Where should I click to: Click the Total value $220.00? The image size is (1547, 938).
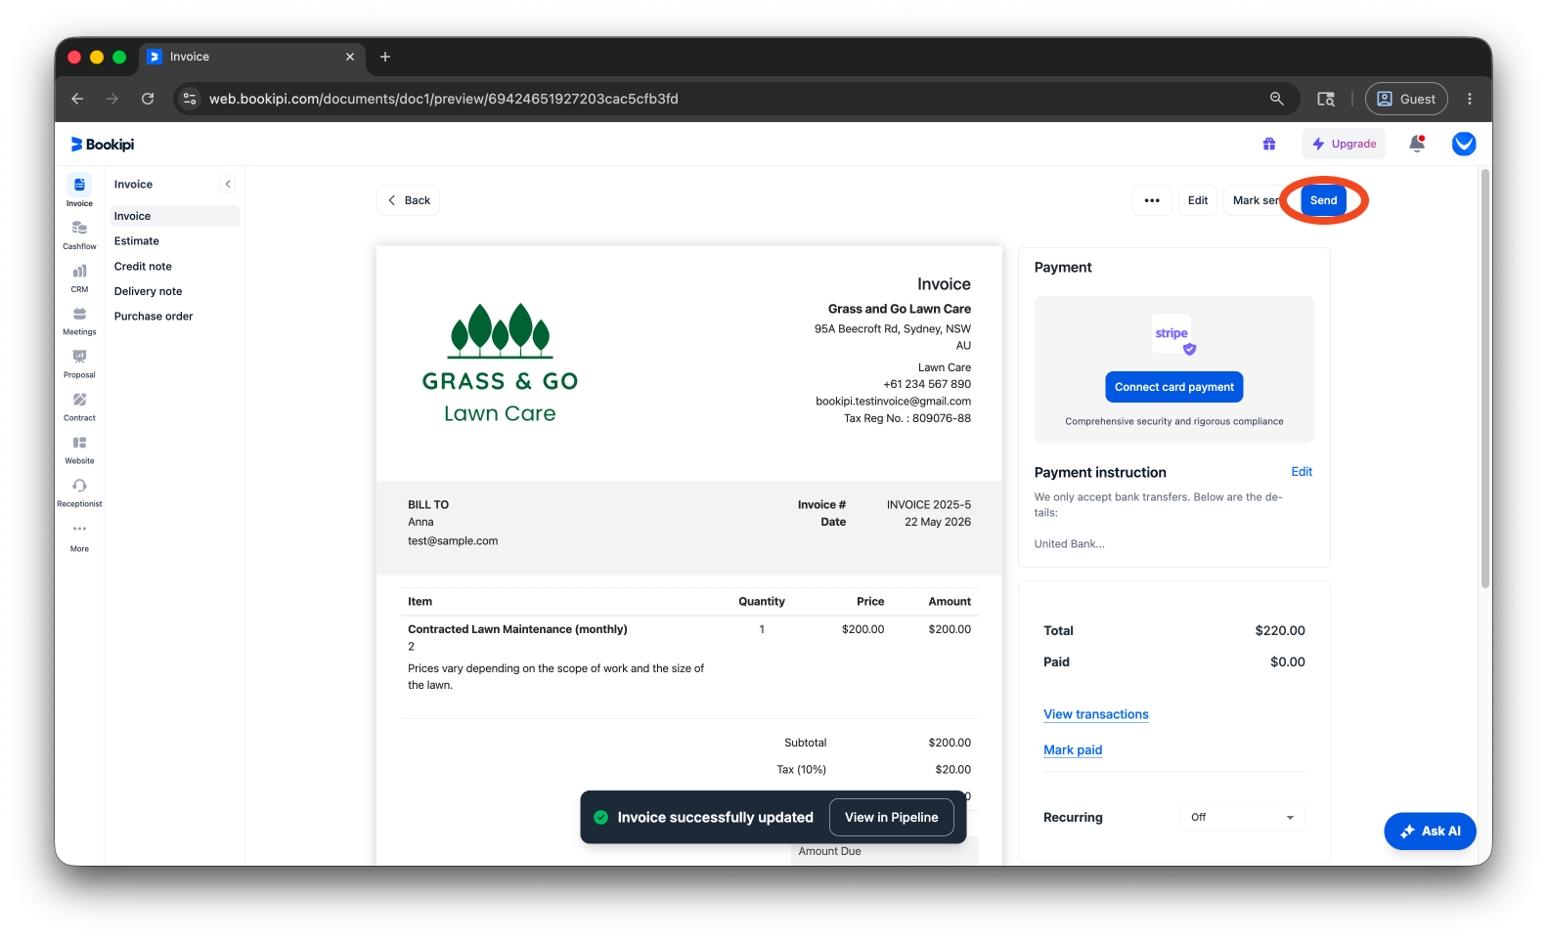pos(1280,631)
